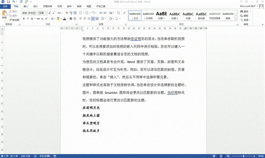Click the Format Painter (格式刷) button

[14, 20]
